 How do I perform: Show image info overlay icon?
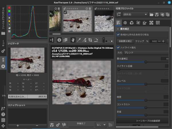tap(59, 40)
